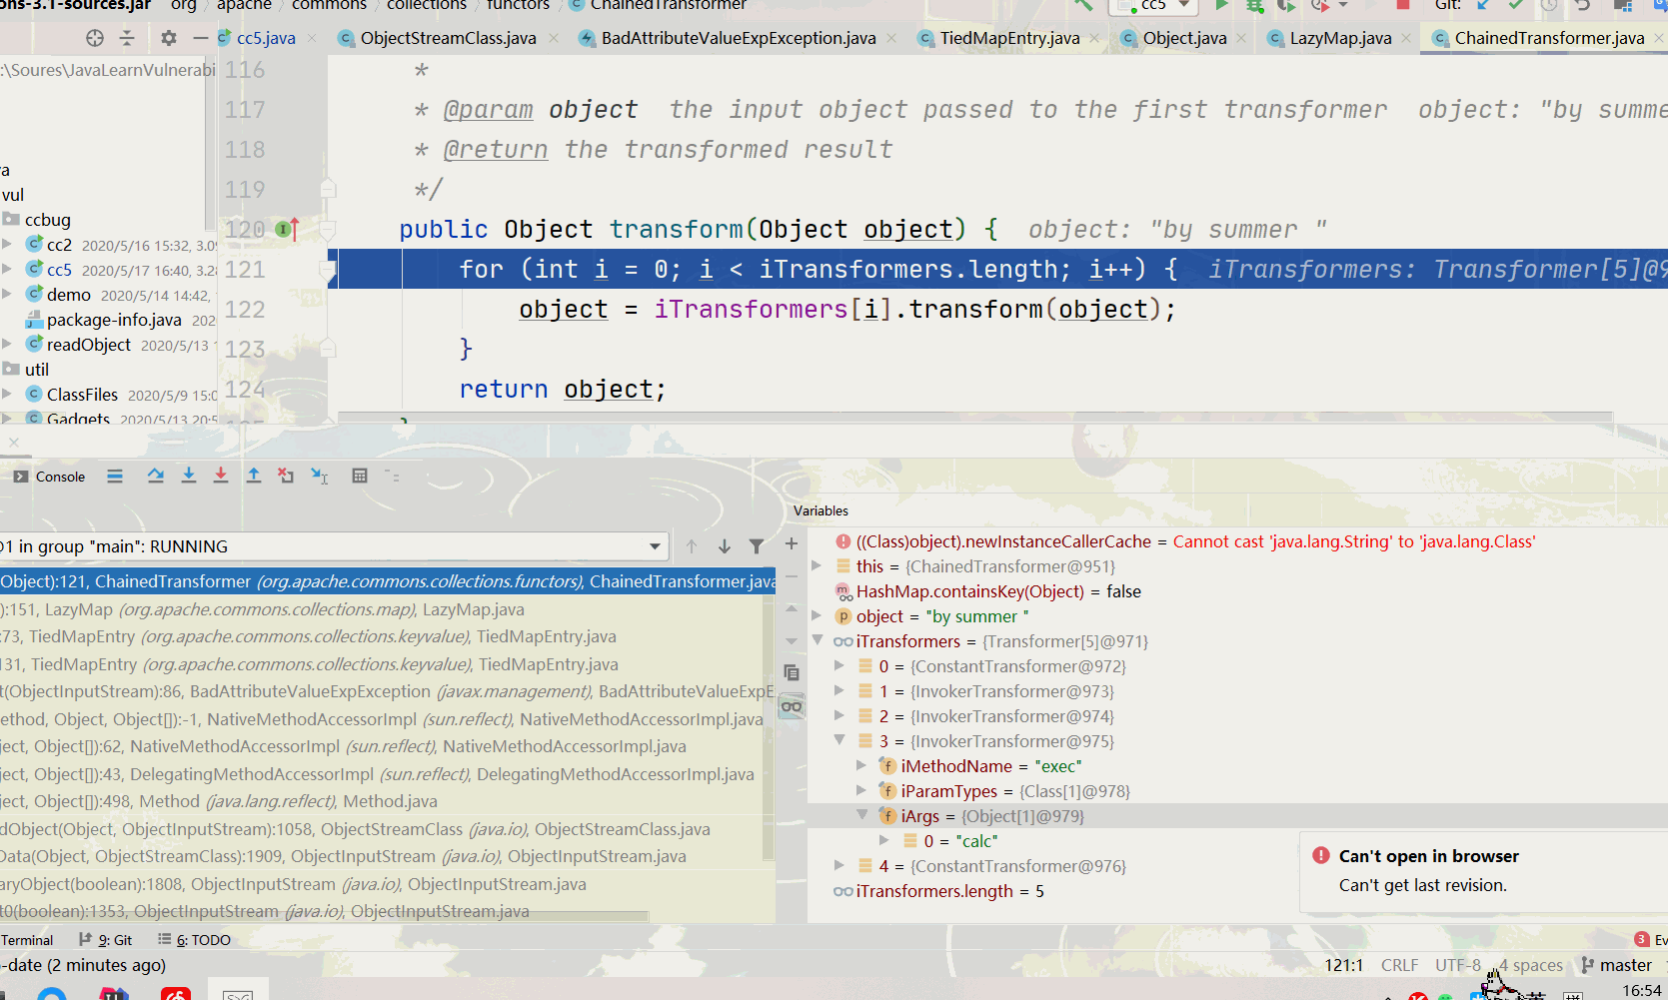Image resolution: width=1668 pixels, height=1000 pixels.
Task: Click the Step Out debug icon
Action: point(254,477)
